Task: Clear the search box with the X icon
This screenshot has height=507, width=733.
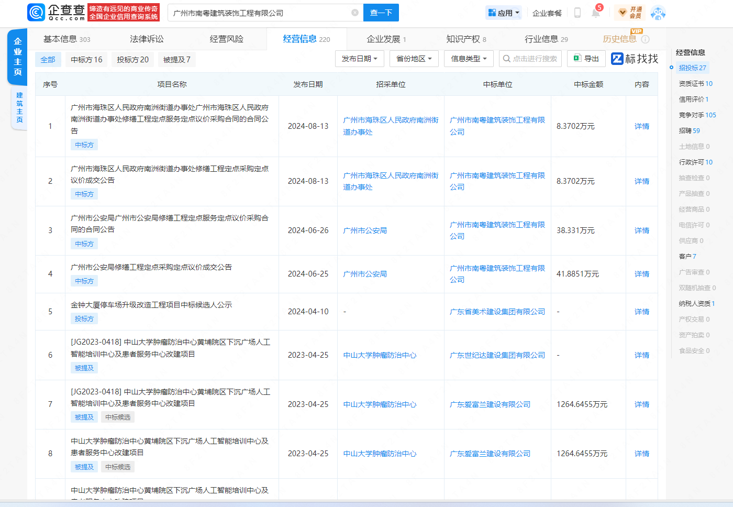Action: 355,13
